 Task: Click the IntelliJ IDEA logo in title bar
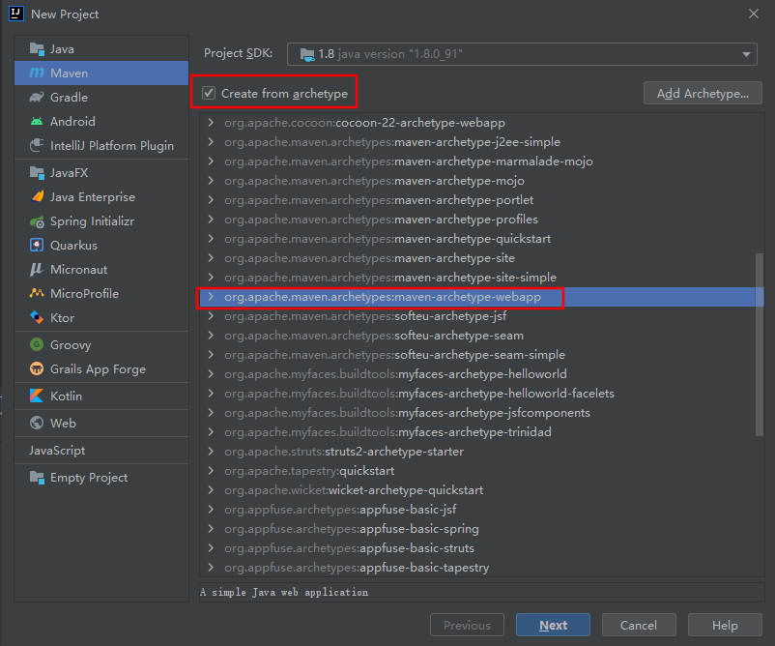[x=16, y=14]
